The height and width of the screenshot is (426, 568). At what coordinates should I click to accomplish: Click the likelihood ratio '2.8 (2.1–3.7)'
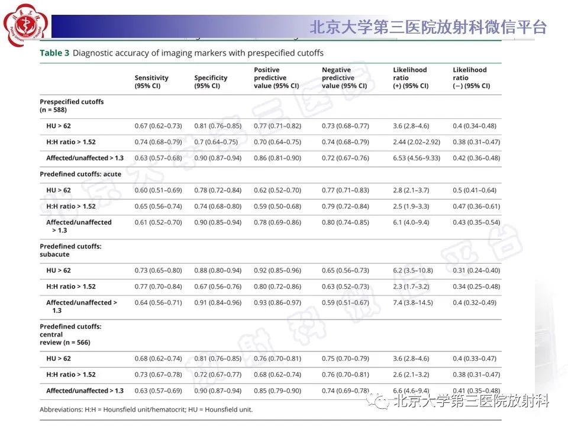411,190
